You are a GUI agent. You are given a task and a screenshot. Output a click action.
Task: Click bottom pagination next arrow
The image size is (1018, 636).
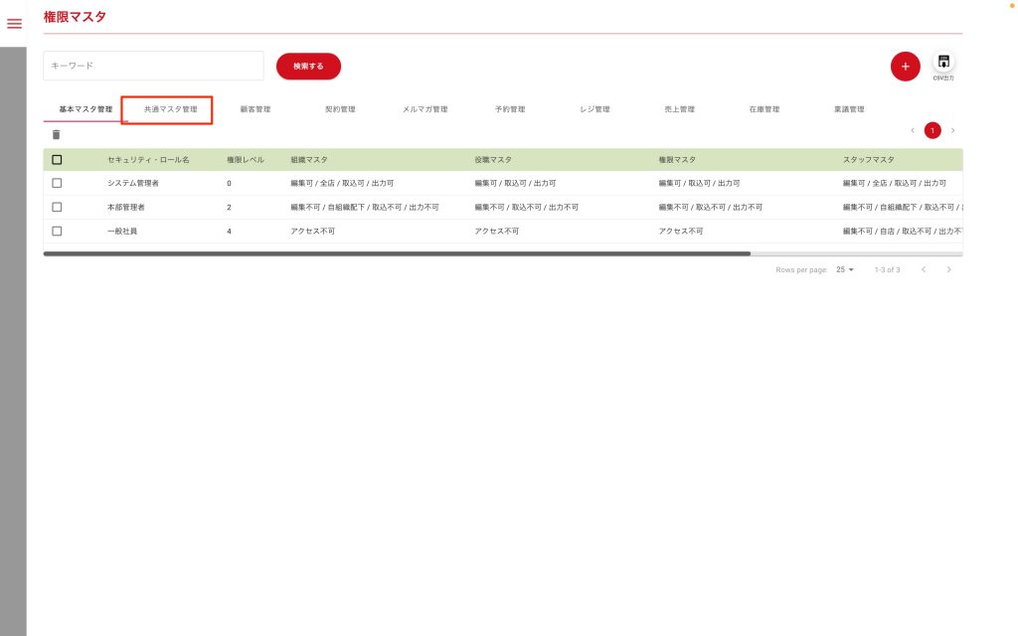tap(949, 269)
